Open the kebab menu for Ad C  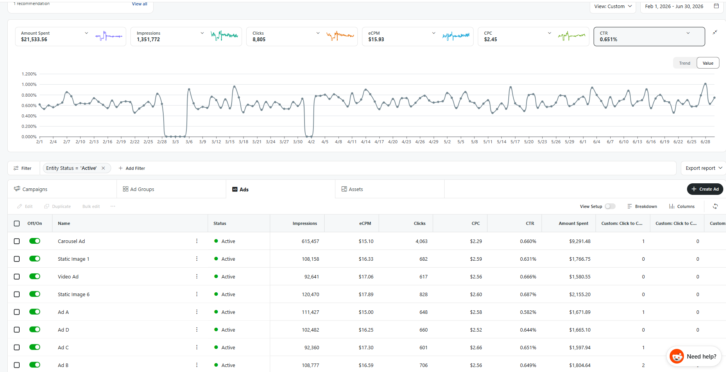[x=197, y=347]
